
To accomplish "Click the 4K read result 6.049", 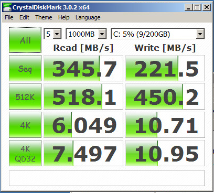I will pos(83,125).
